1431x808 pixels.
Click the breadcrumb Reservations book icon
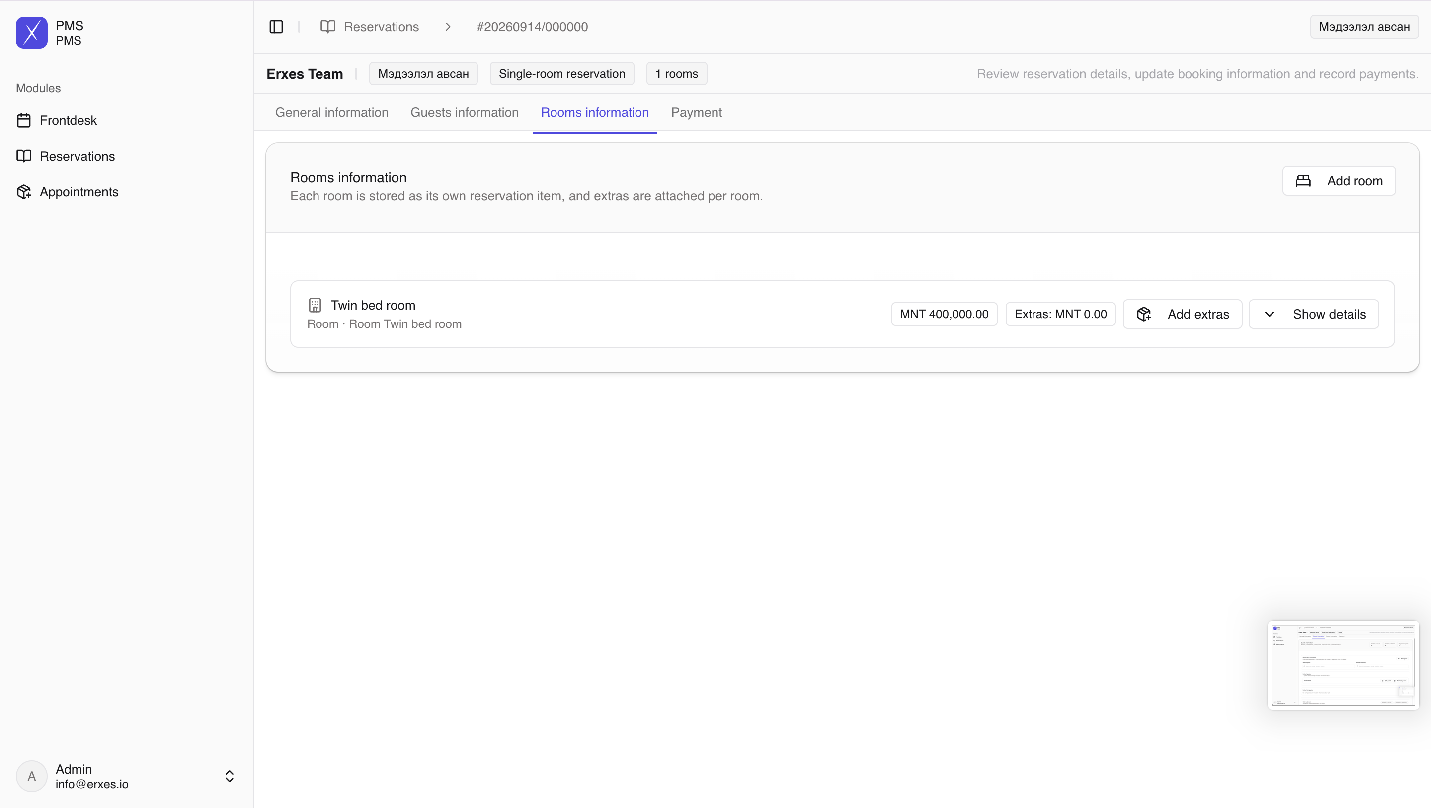coord(328,27)
